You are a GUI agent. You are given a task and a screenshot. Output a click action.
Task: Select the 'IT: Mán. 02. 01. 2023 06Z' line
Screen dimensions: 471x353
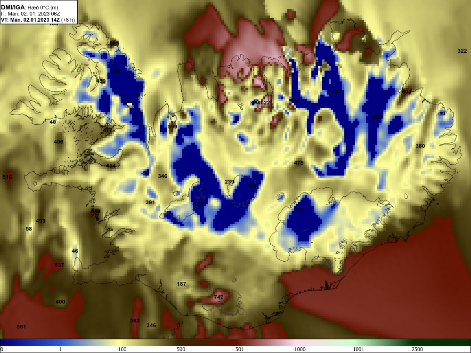30,14
